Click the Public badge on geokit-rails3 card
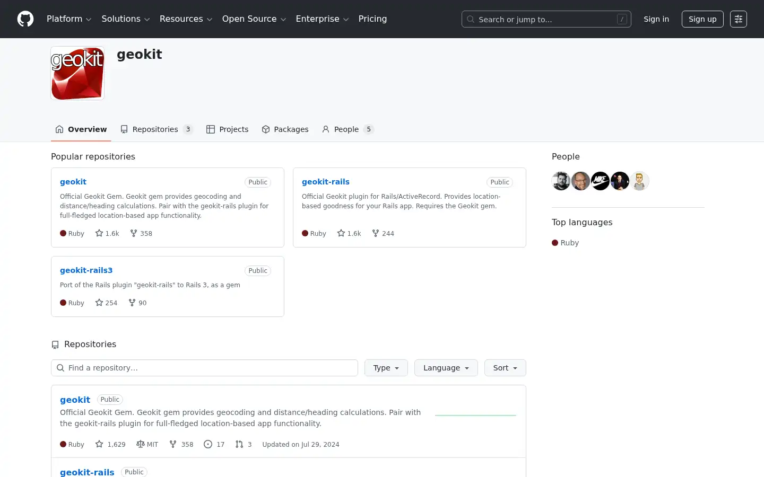Image resolution: width=764 pixels, height=477 pixels. tap(258, 271)
